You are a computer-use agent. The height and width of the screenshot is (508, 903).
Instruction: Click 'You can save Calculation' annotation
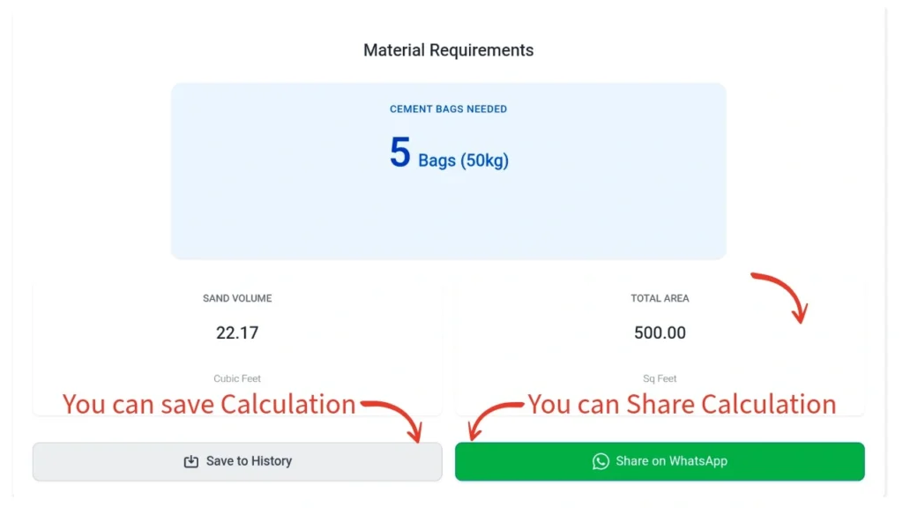click(x=208, y=404)
